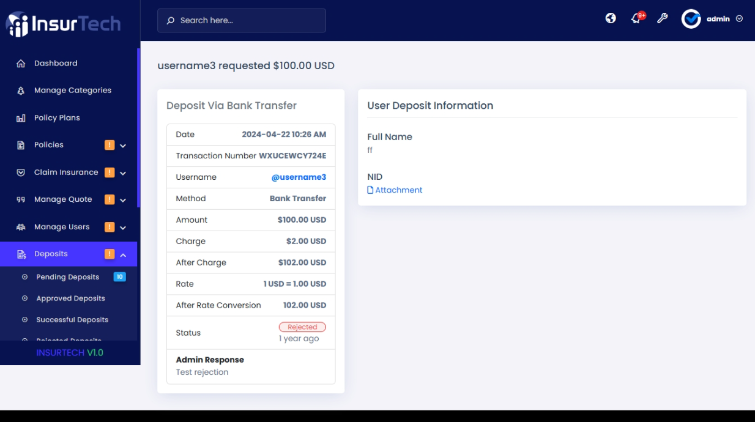Collapse the Deposits menu chevron
755x422 pixels.
click(x=123, y=255)
